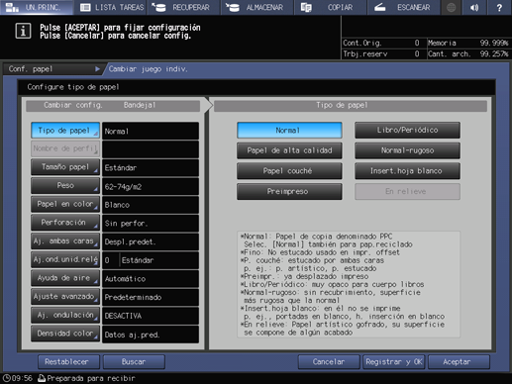Click the 62-74g/m2 weight value

(151, 187)
